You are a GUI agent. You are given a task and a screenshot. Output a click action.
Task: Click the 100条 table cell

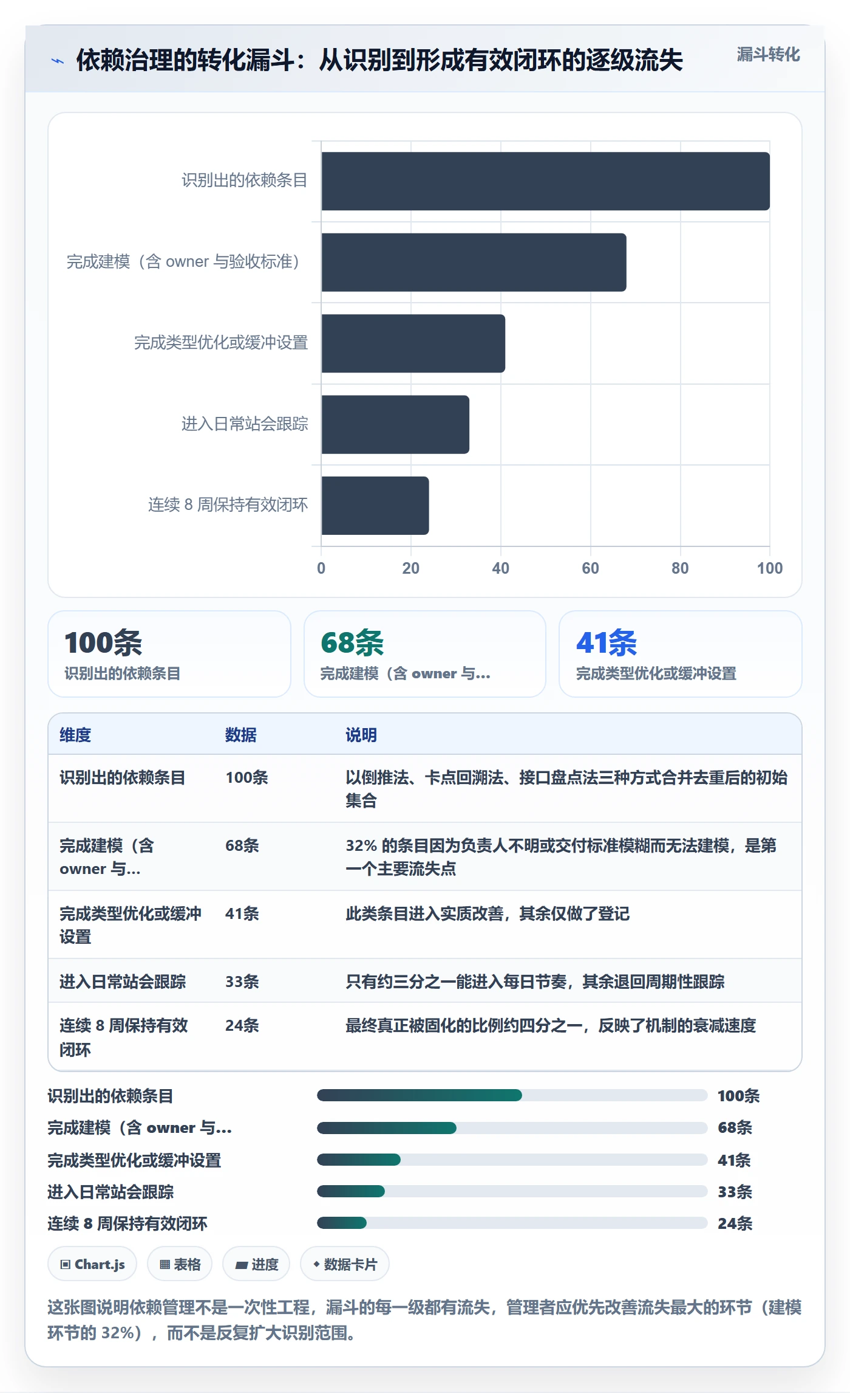(x=246, y=777)
